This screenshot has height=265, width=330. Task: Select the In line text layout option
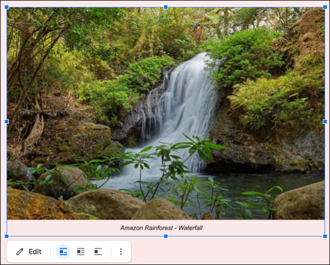64,252
